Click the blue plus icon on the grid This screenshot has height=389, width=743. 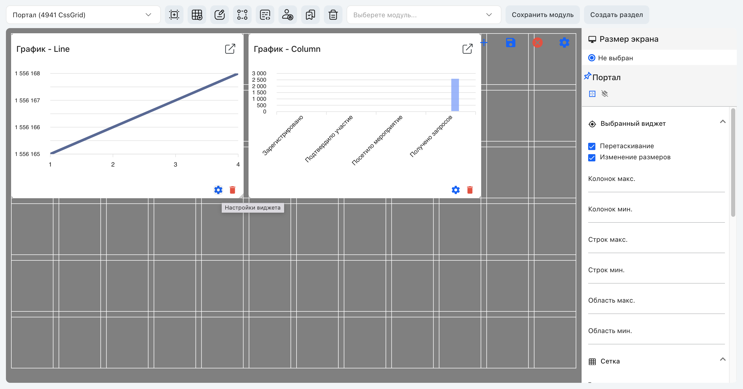coord(484,43)
